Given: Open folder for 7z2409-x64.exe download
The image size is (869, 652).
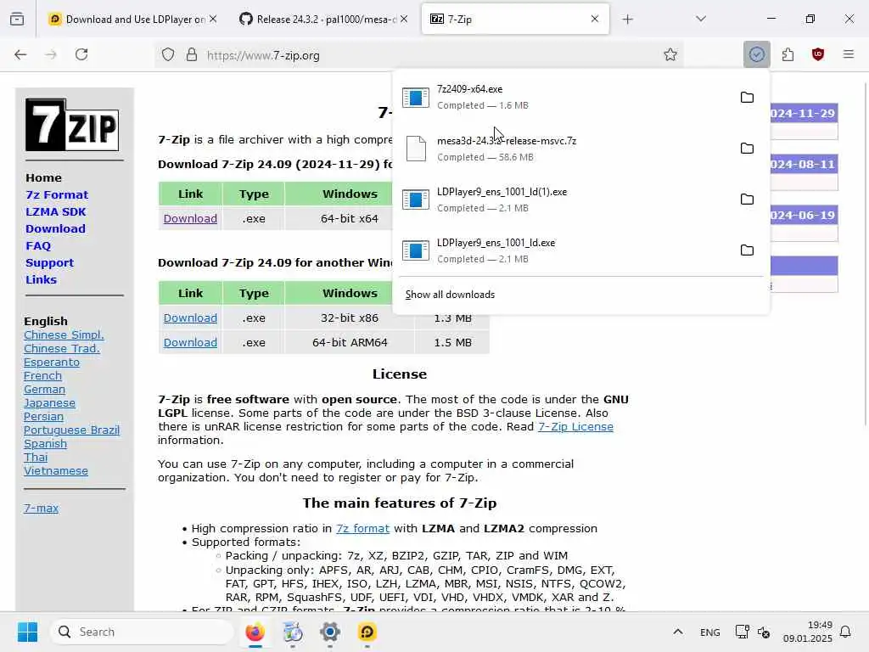Looking at the screenshot, I should tap(747, 97).
